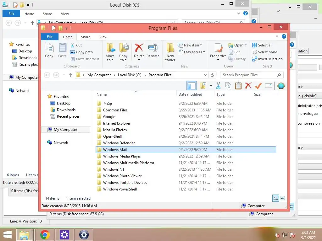The image size is (322, 241).
Task: Select the WindowsPowerShell folder
Action: click(186, 189)
